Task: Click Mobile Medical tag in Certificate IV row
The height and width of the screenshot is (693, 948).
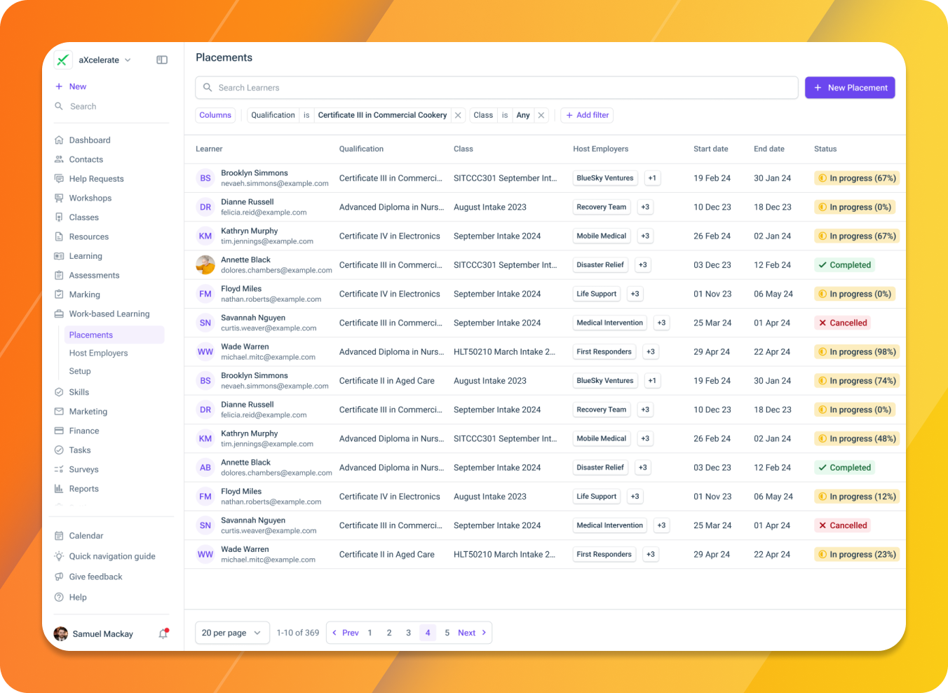Action: pos(602,236)
